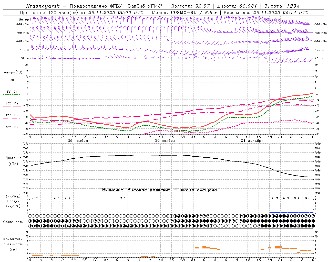
Task: Click the '(км)' kilometre unit label
Action: click(x=13, y=249)
